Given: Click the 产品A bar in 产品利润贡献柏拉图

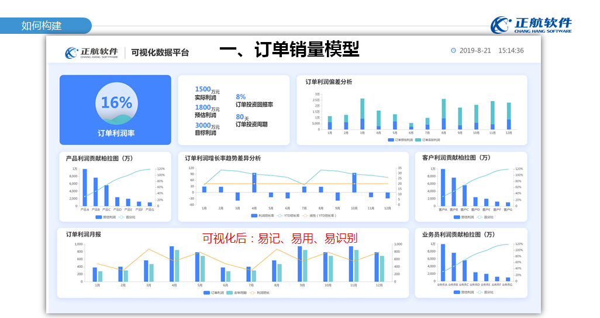Looking at the screenshot, I should 85,187.
